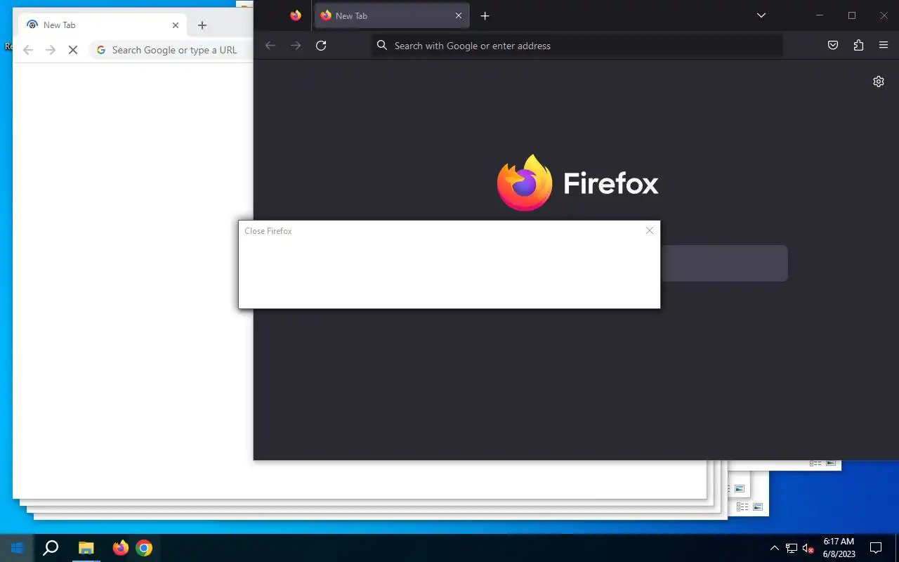This screenshot has width=899, height=562.
Task: Open the Firefox View pinned icon
Action: pyautogui.click(x=296, y=15)
